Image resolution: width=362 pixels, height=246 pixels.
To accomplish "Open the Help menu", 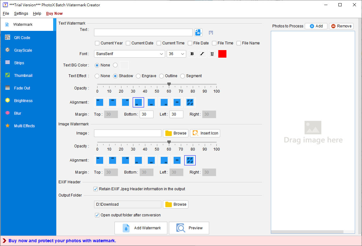I will (x=37, y=14).
